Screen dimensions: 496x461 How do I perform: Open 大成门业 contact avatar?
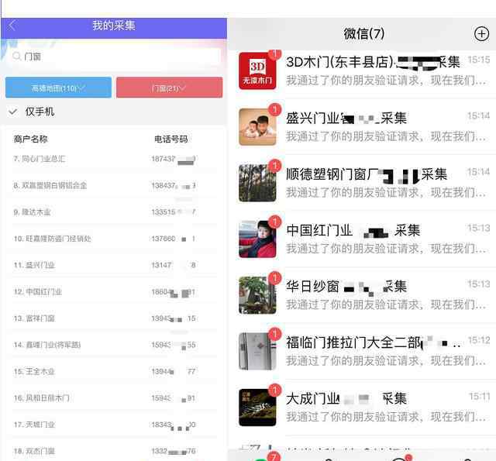(257, 408)
